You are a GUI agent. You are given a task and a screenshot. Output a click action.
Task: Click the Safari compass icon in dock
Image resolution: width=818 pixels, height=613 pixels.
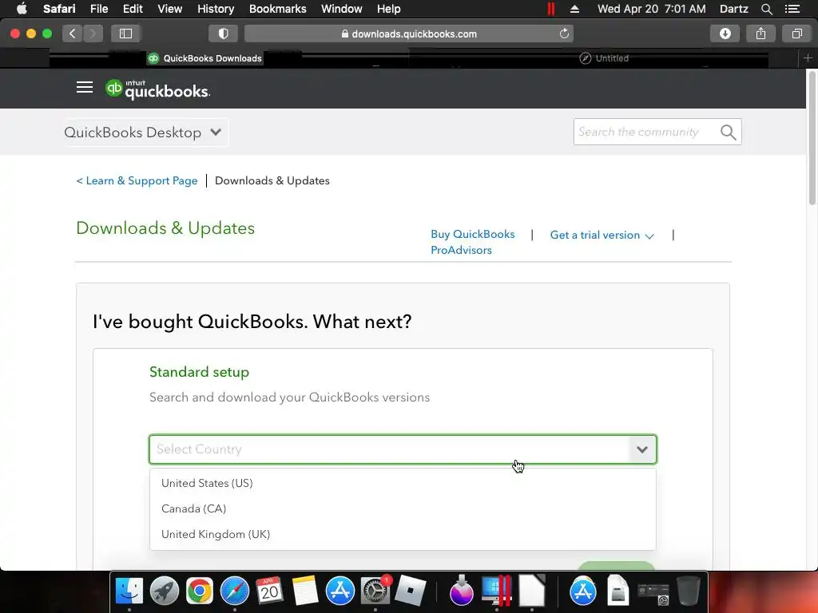point(235,591)
